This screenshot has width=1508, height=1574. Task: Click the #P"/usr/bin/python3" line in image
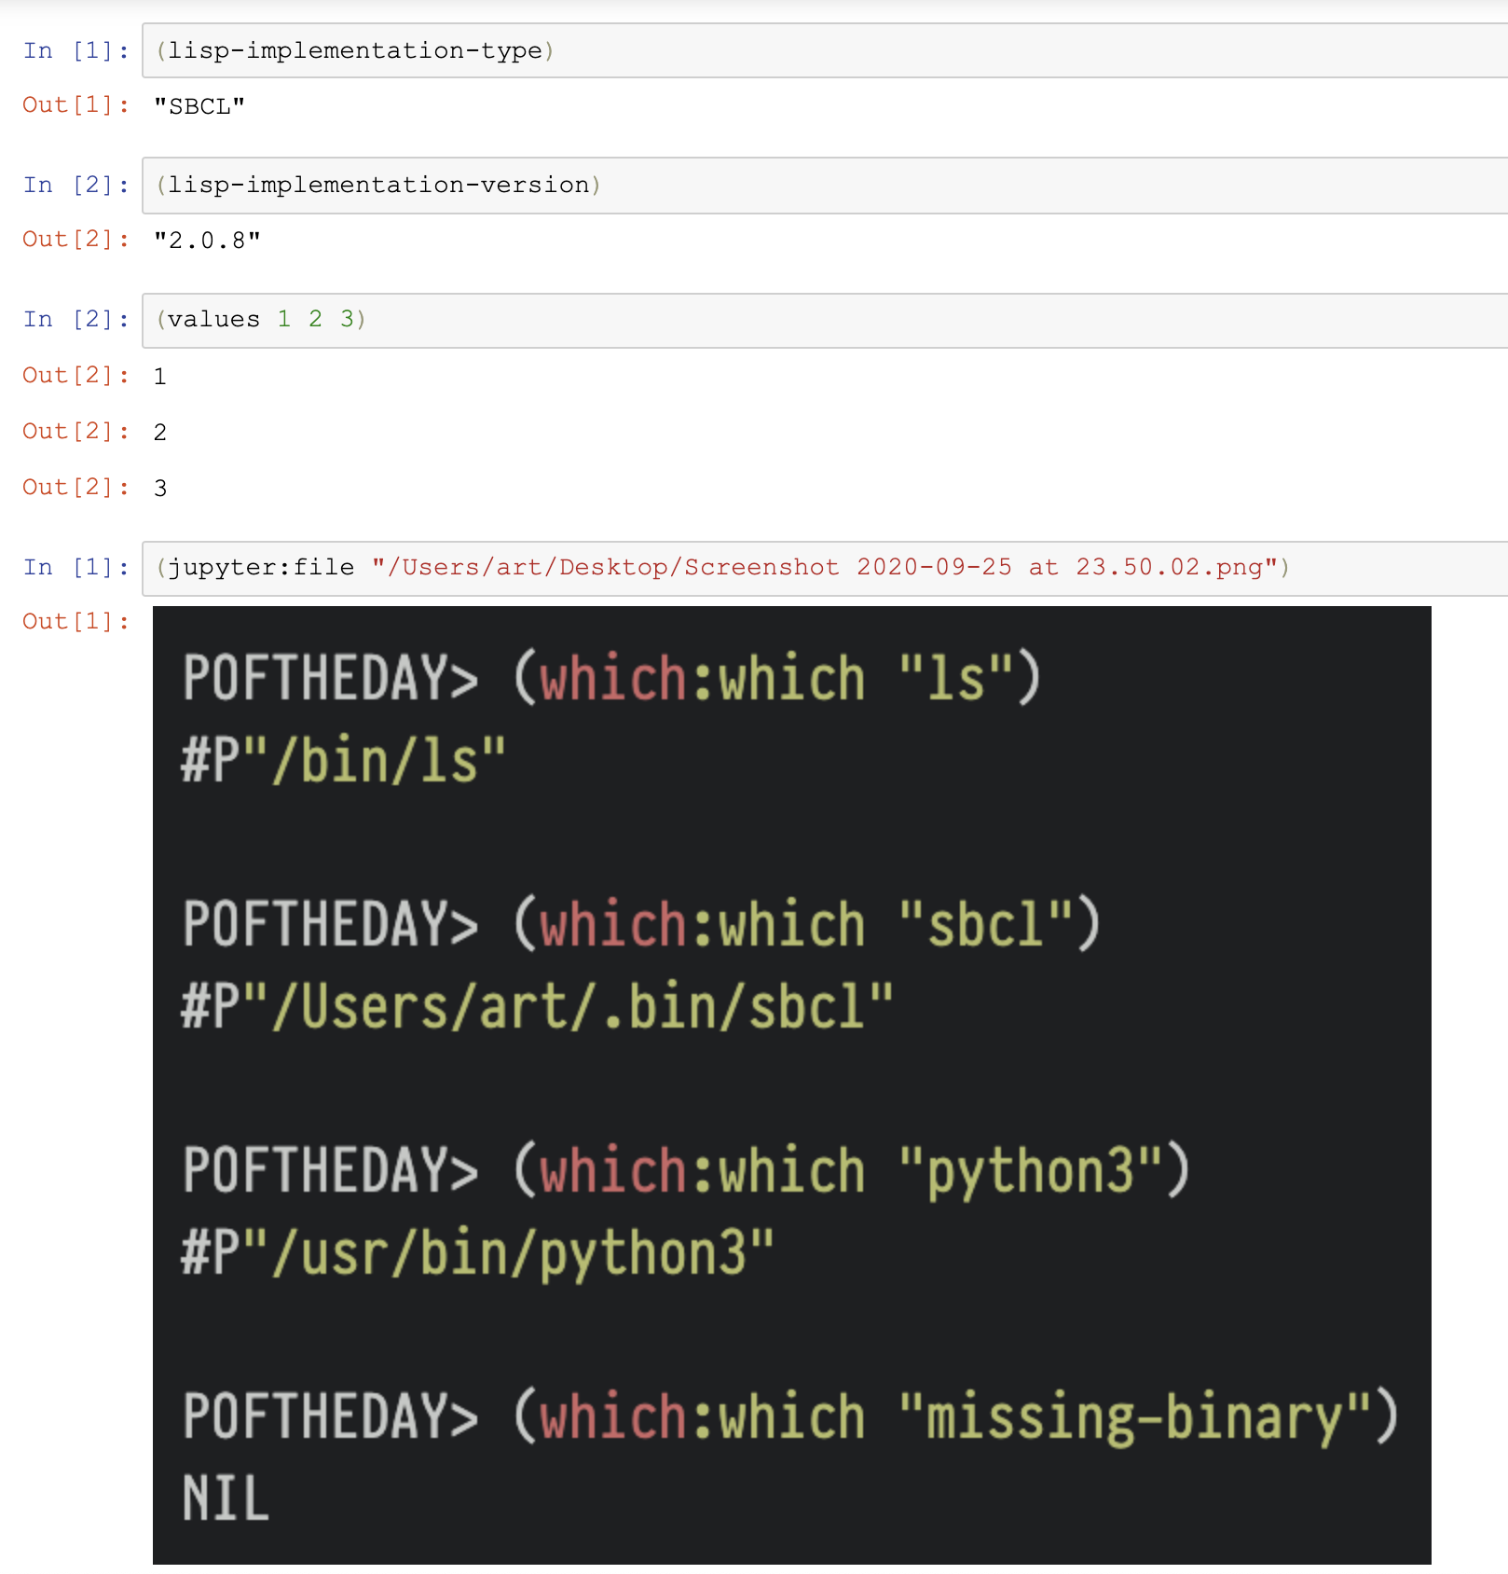click(477, 1253)
